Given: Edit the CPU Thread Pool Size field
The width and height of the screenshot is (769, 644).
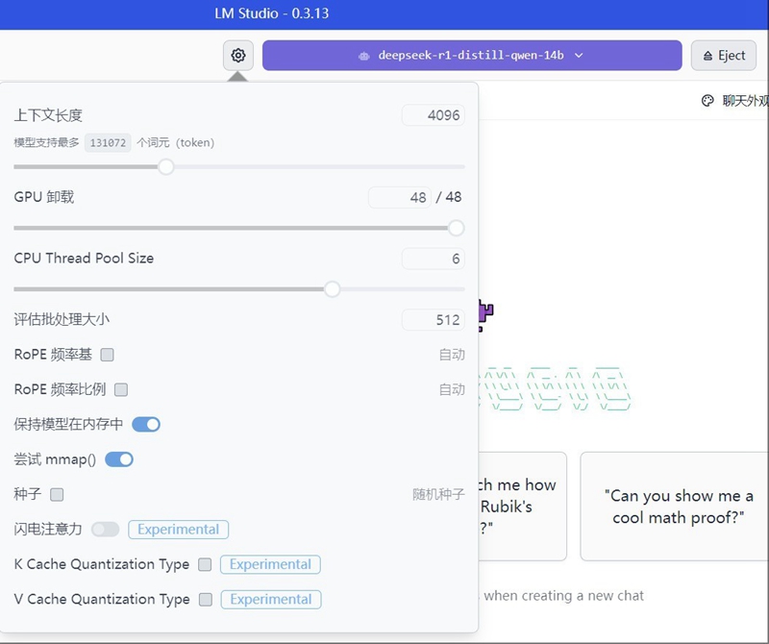Looking at the screenshot, I should point(434,259).
